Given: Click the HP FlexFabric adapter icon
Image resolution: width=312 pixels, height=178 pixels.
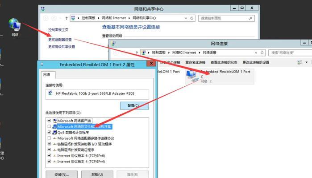Looking at the screenshot, I should (50, 93).
